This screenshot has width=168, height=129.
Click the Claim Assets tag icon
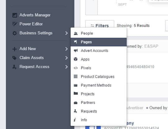point(14,58)
